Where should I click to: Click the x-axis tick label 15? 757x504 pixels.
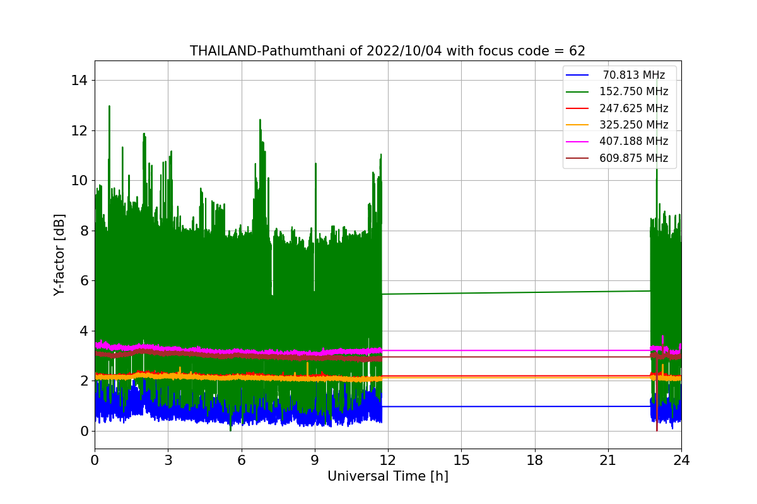[x=461, y=460]
